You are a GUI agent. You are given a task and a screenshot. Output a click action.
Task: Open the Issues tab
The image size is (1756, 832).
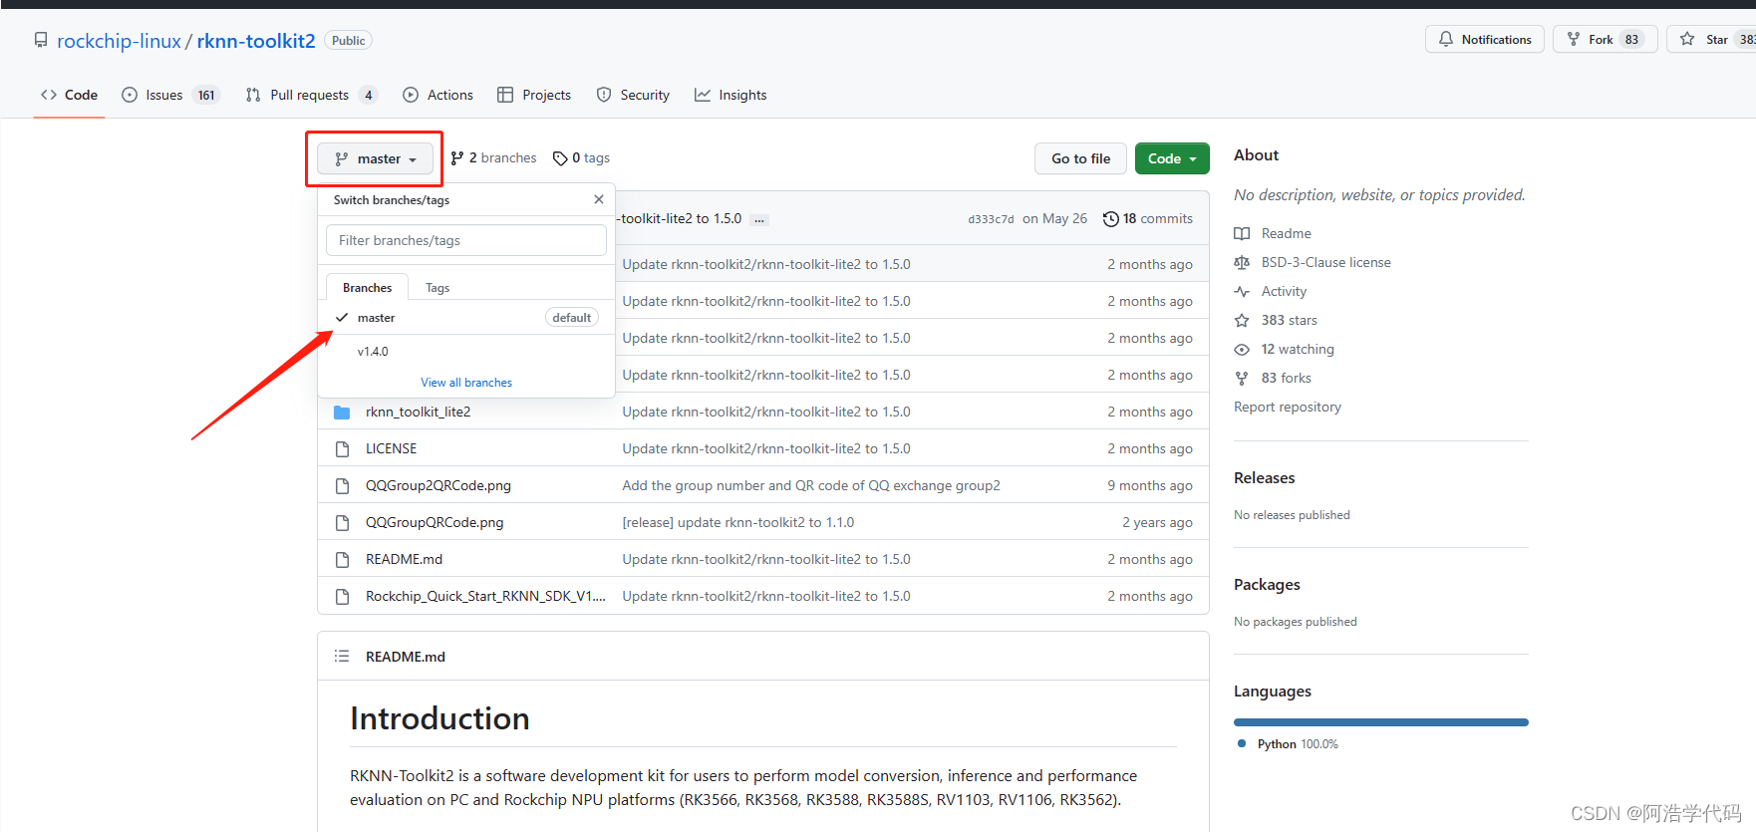coord(170,95)
